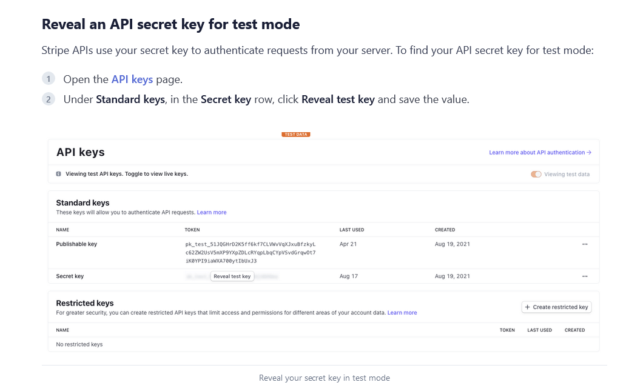Screen dimensions: 629x391
Task: Click the plus icon on Create restricted key
Action: coord(528,307)
